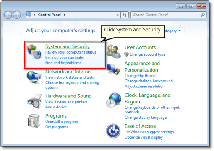Image resolution: width=214 pixels, height=151 pixels.
Task: Open the User Accounts people icon
Action: [x=113, y=51]
